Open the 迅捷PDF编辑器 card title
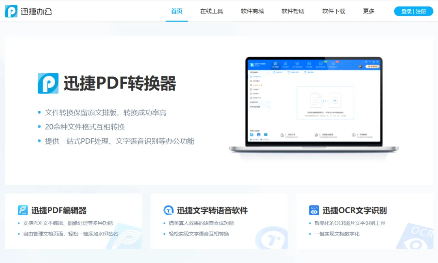438x263 pixels. click(x=59, y=210)
